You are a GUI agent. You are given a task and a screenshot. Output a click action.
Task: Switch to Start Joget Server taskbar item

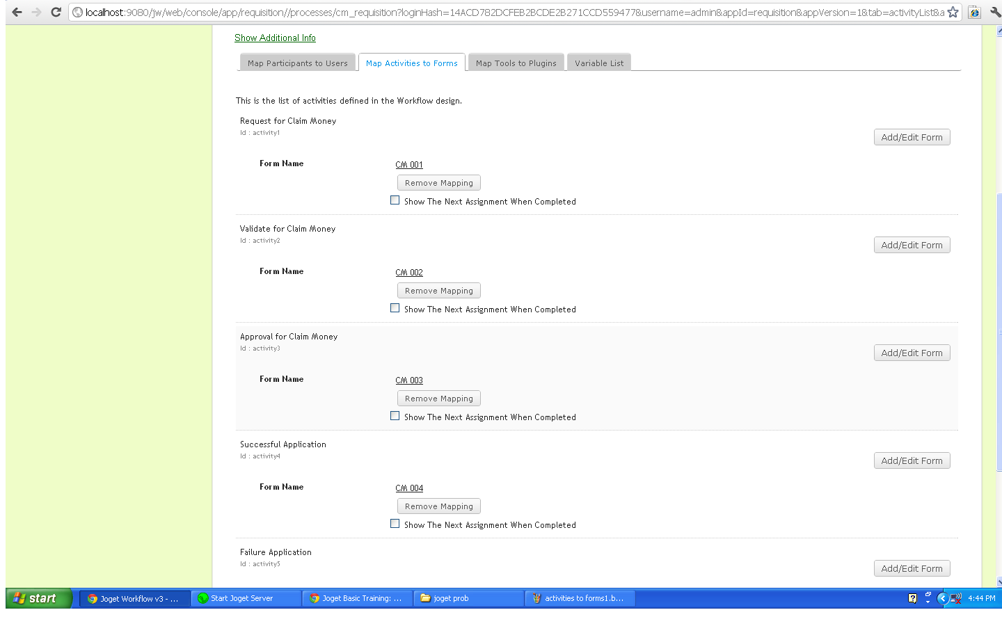[246, 598]
